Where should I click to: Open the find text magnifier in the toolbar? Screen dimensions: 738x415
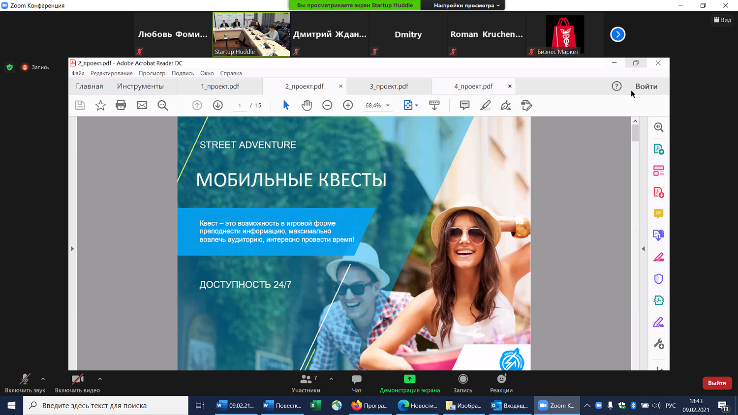coord(163,105)
